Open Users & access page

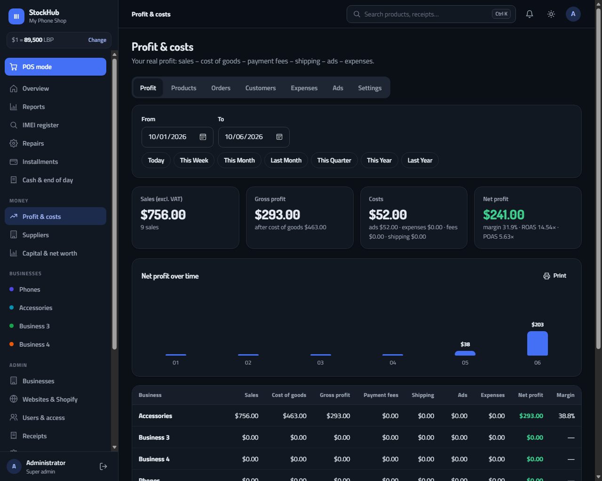pyautogui.click(x=55, y=418)
